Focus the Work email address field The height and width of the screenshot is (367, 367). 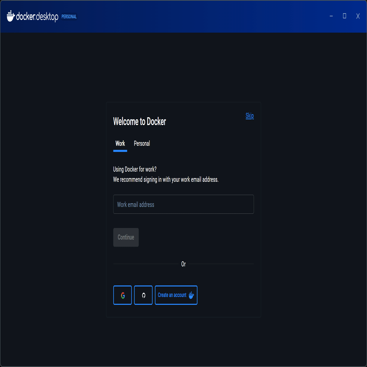click(183, 204)
